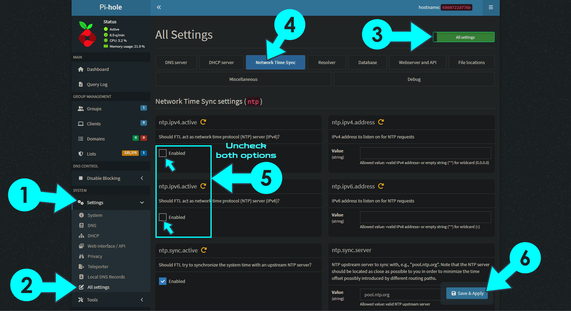
Task: Click the Clients count badge
Action: (x=144, y=123)
